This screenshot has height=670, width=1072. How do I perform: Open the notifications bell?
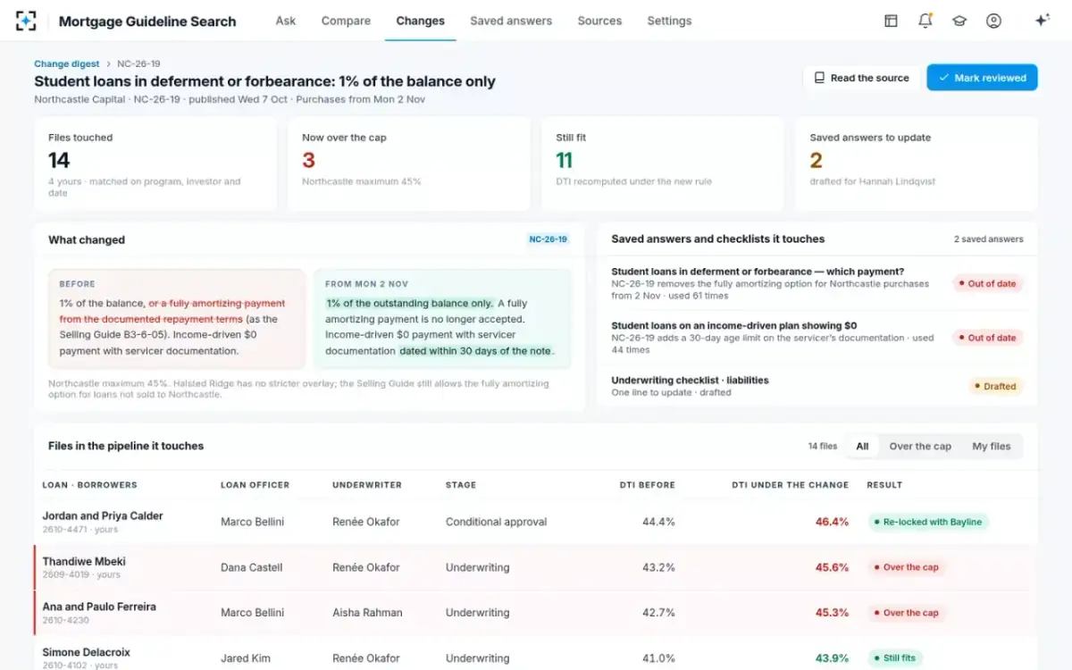click(925, 21)
